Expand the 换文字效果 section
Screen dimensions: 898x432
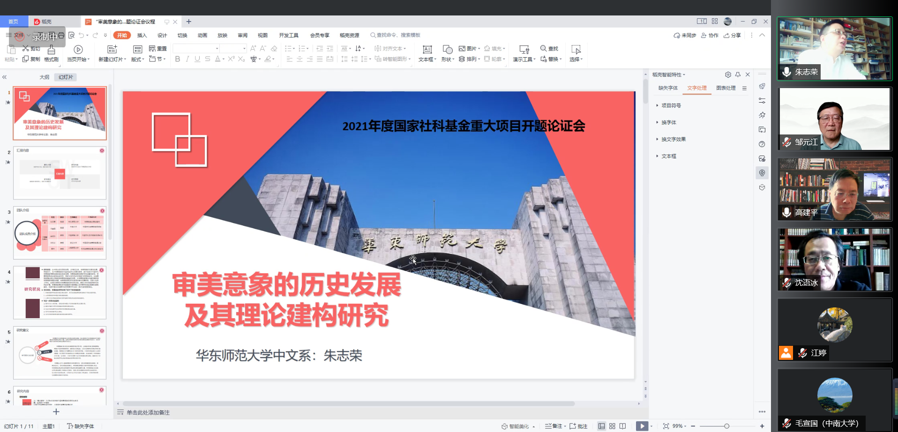tap(673, 139)
